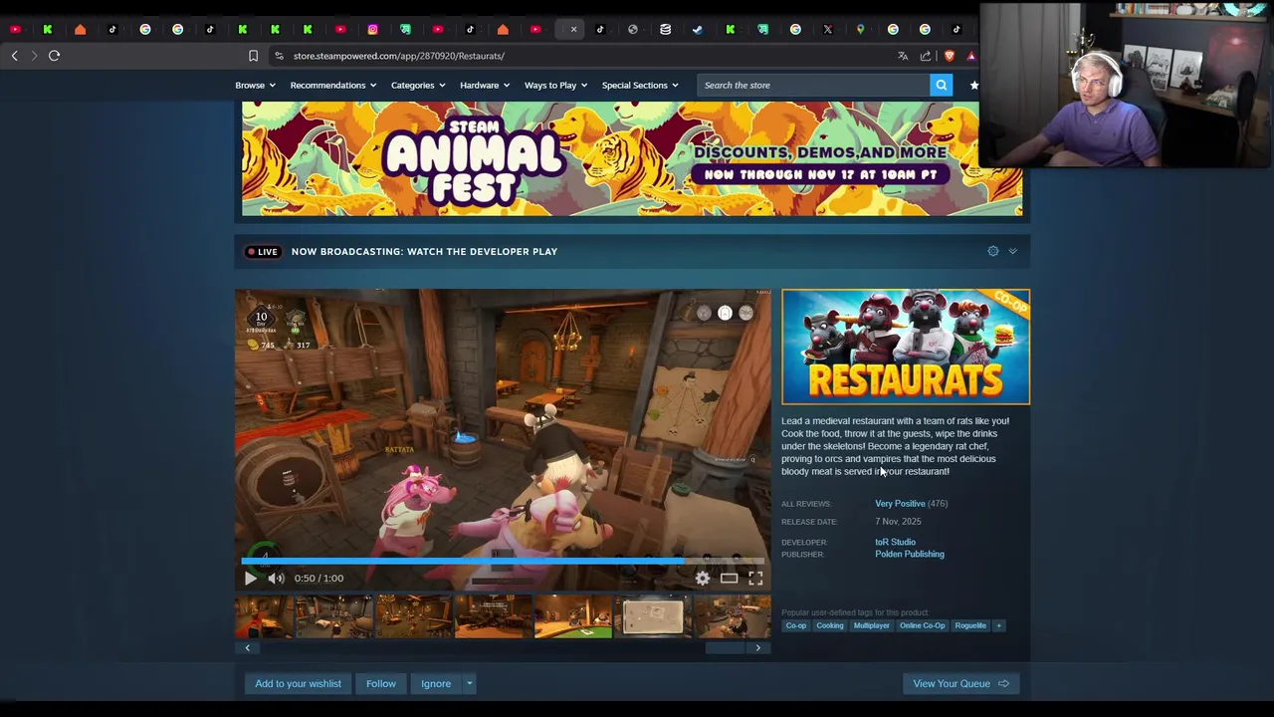Click the Search the store field
This screenshot has height=717, width=1274.
coord(814,85)
